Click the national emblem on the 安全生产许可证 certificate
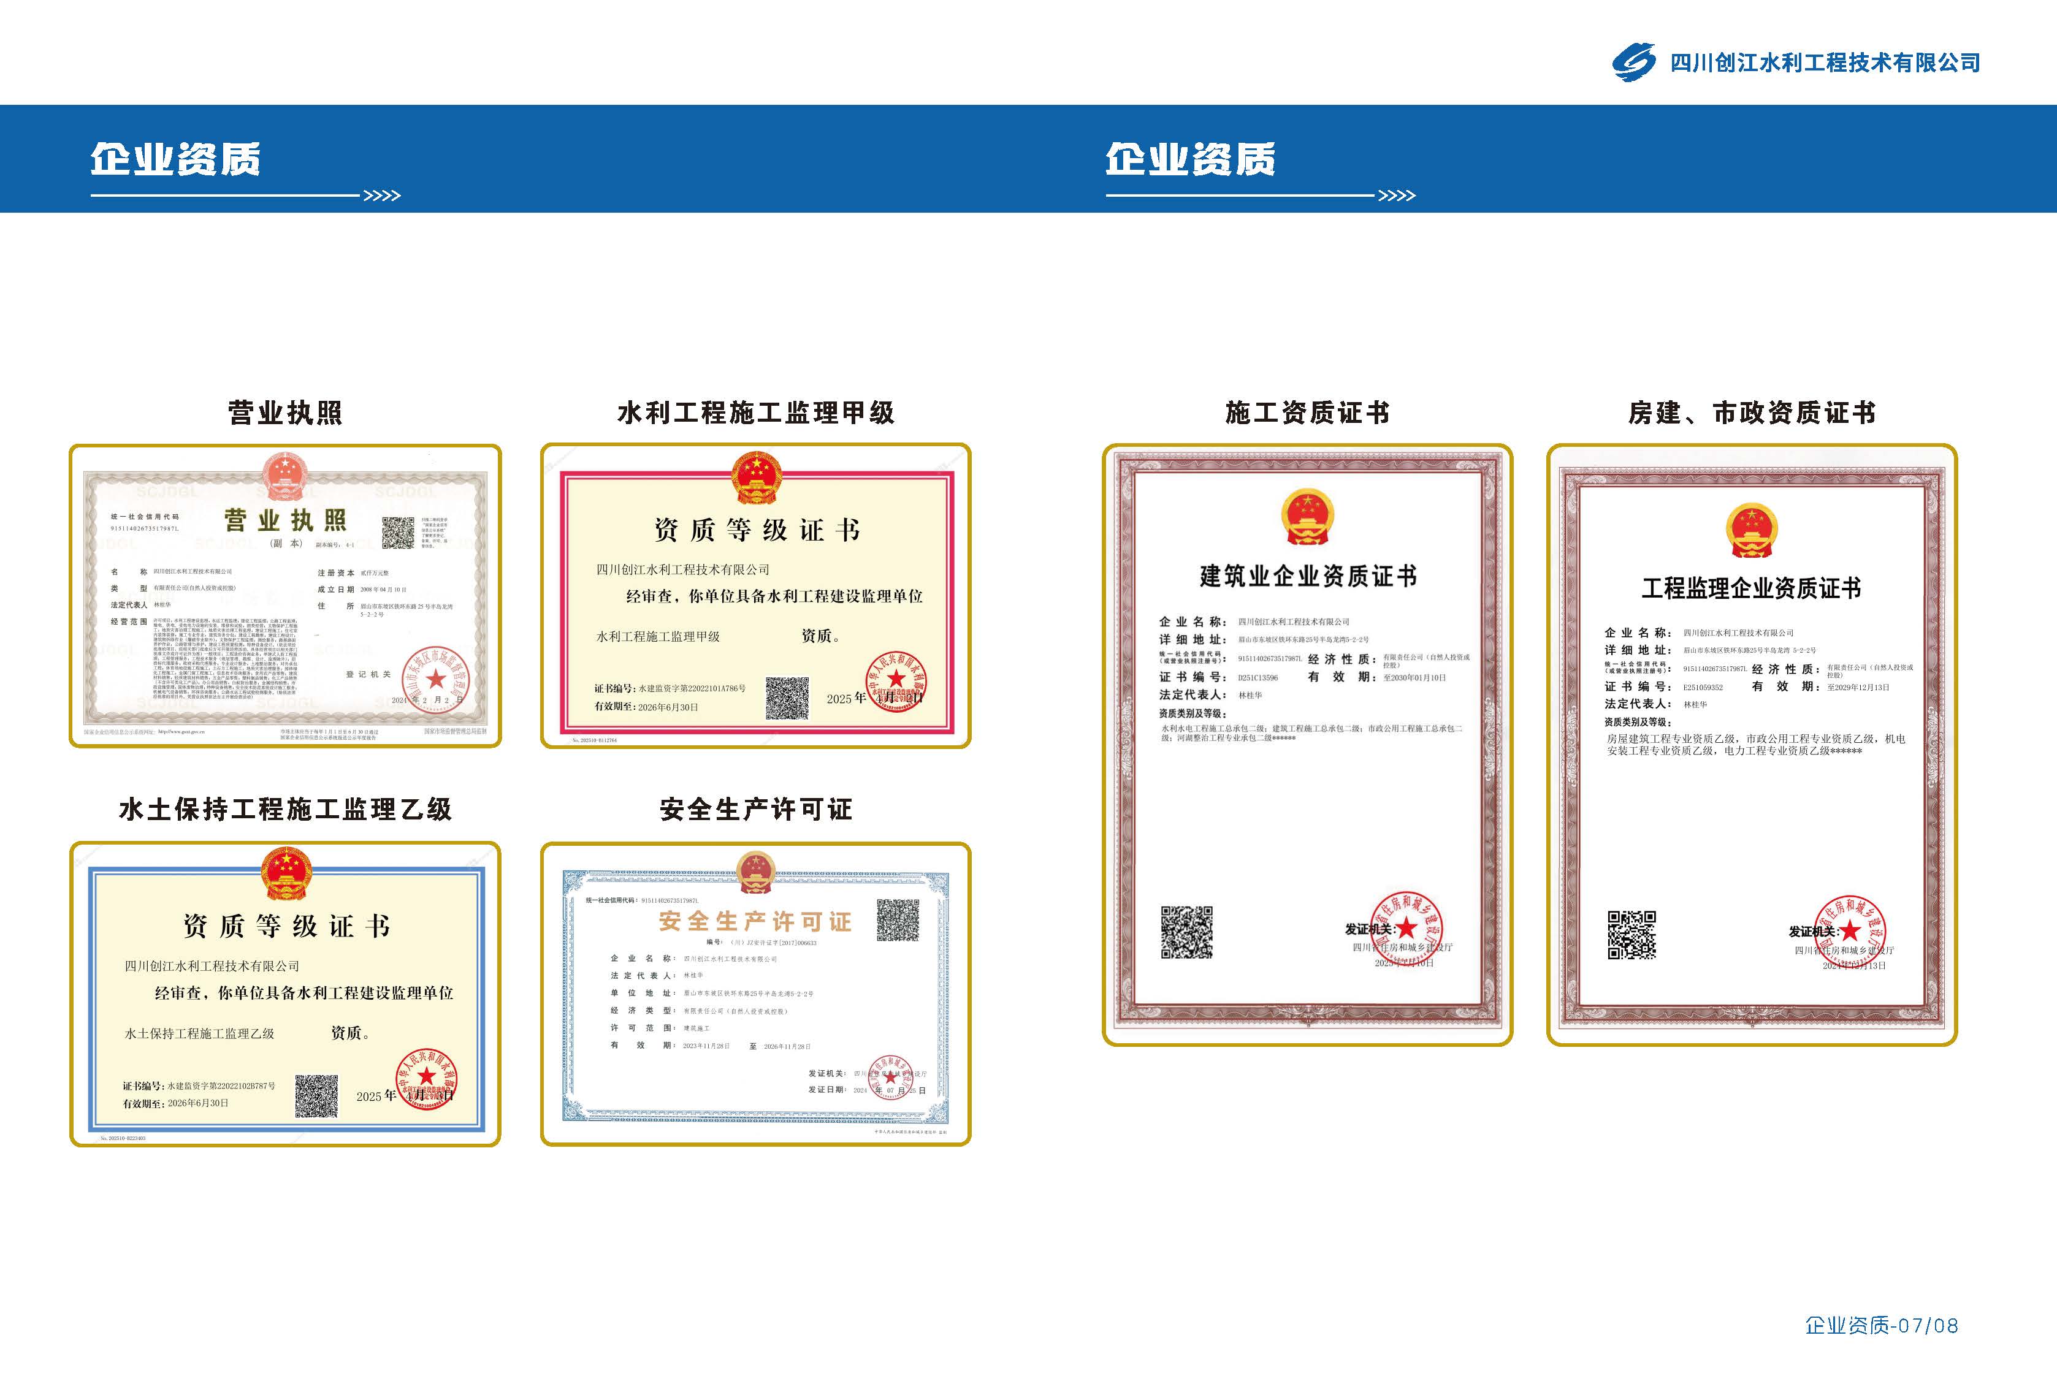Image resolution: width=2057 pixels, height=1376 pixels. pos(755,873)
